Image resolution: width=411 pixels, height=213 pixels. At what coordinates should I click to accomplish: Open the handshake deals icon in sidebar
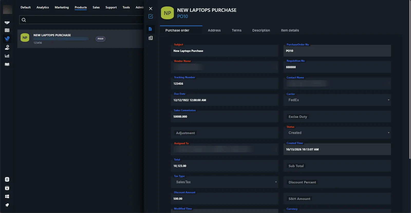tap(7, 23)
